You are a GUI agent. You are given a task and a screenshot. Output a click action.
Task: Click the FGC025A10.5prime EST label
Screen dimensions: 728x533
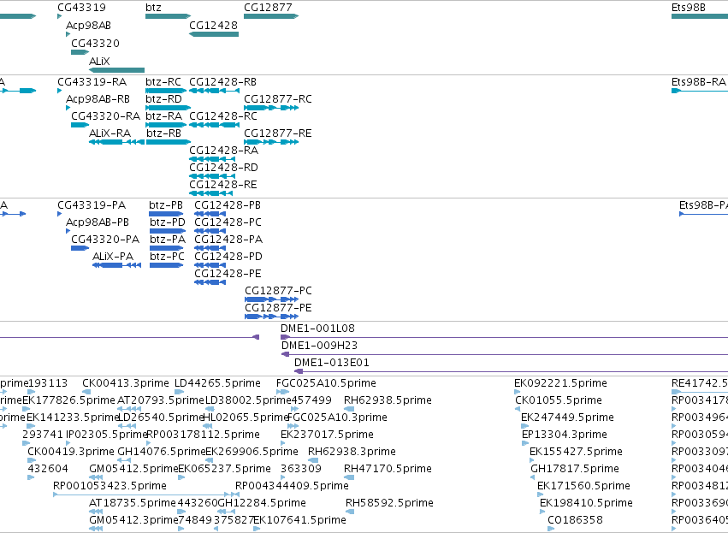tap(327, 383)
